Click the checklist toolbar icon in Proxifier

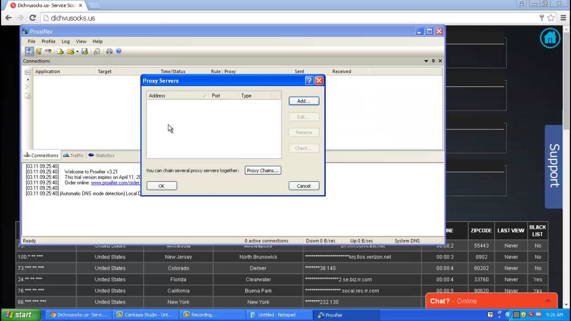tap(97, 51)
